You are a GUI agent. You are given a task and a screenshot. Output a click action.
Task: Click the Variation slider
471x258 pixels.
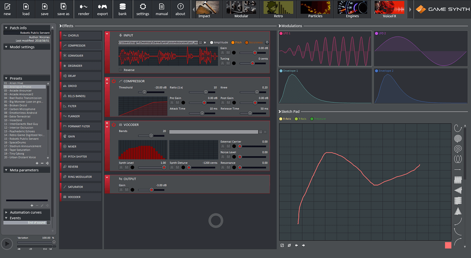(36, 242)
